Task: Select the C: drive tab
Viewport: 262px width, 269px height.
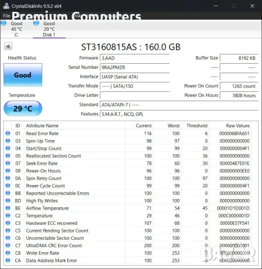Action: click(16, 29)
